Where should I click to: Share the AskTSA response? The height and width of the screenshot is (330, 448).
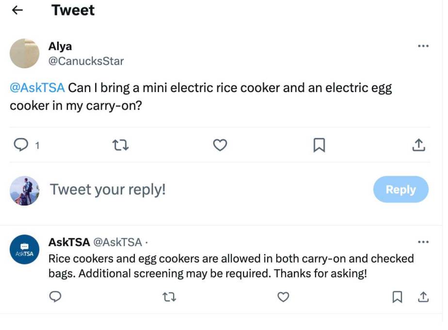(x=423, y=297)
